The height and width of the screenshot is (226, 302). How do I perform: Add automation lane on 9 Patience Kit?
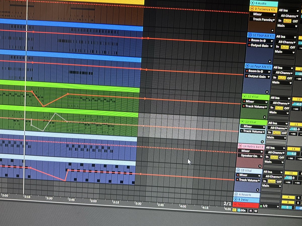(272, 30)
